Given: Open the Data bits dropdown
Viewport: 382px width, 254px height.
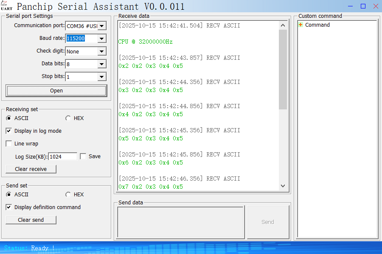Looking at the screenshot, I should pos(101,64).
